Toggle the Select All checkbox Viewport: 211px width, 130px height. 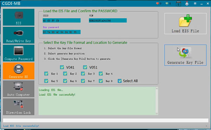tap(120, 81)
